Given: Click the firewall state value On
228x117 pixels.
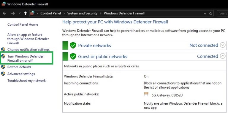Looking at the screenshot, I should (146, 76).
